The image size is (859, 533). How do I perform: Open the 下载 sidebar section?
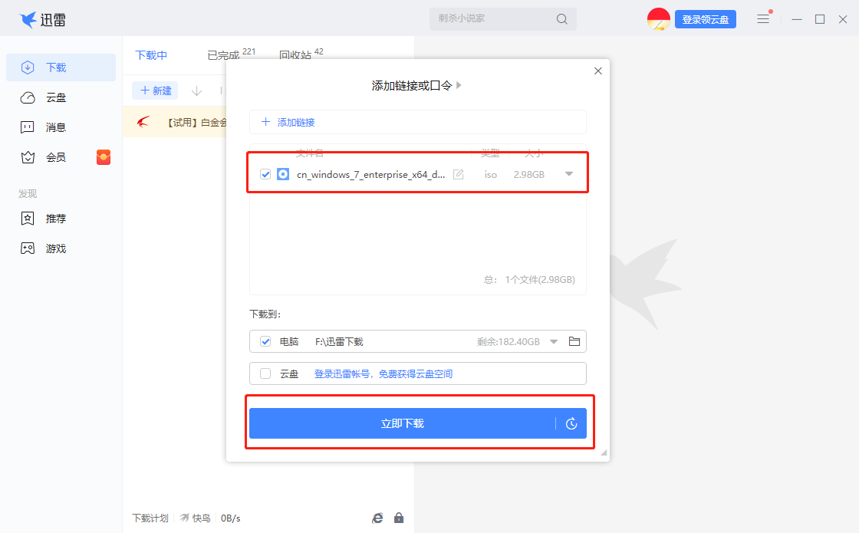tap(61, 67)
